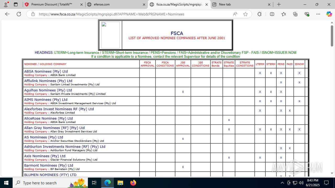Go back to the previous page
Screen dimensions: 335x188
click(7, 14)
